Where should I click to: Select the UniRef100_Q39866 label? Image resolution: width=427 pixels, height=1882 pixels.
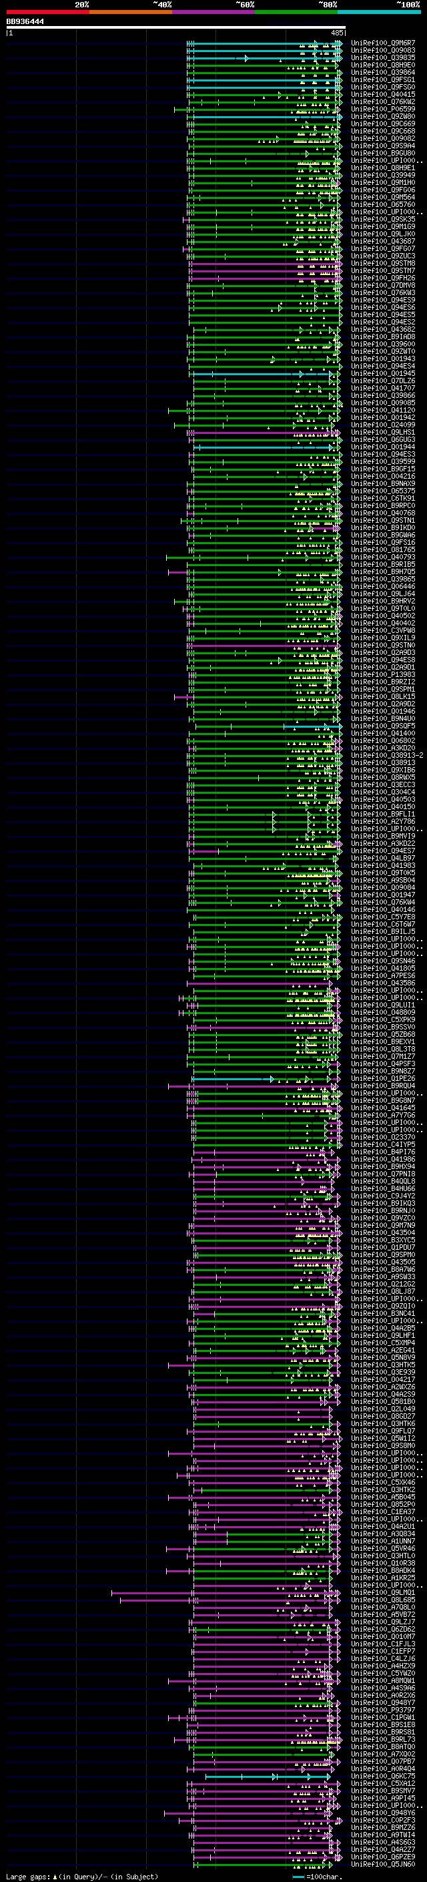[383, 395]
